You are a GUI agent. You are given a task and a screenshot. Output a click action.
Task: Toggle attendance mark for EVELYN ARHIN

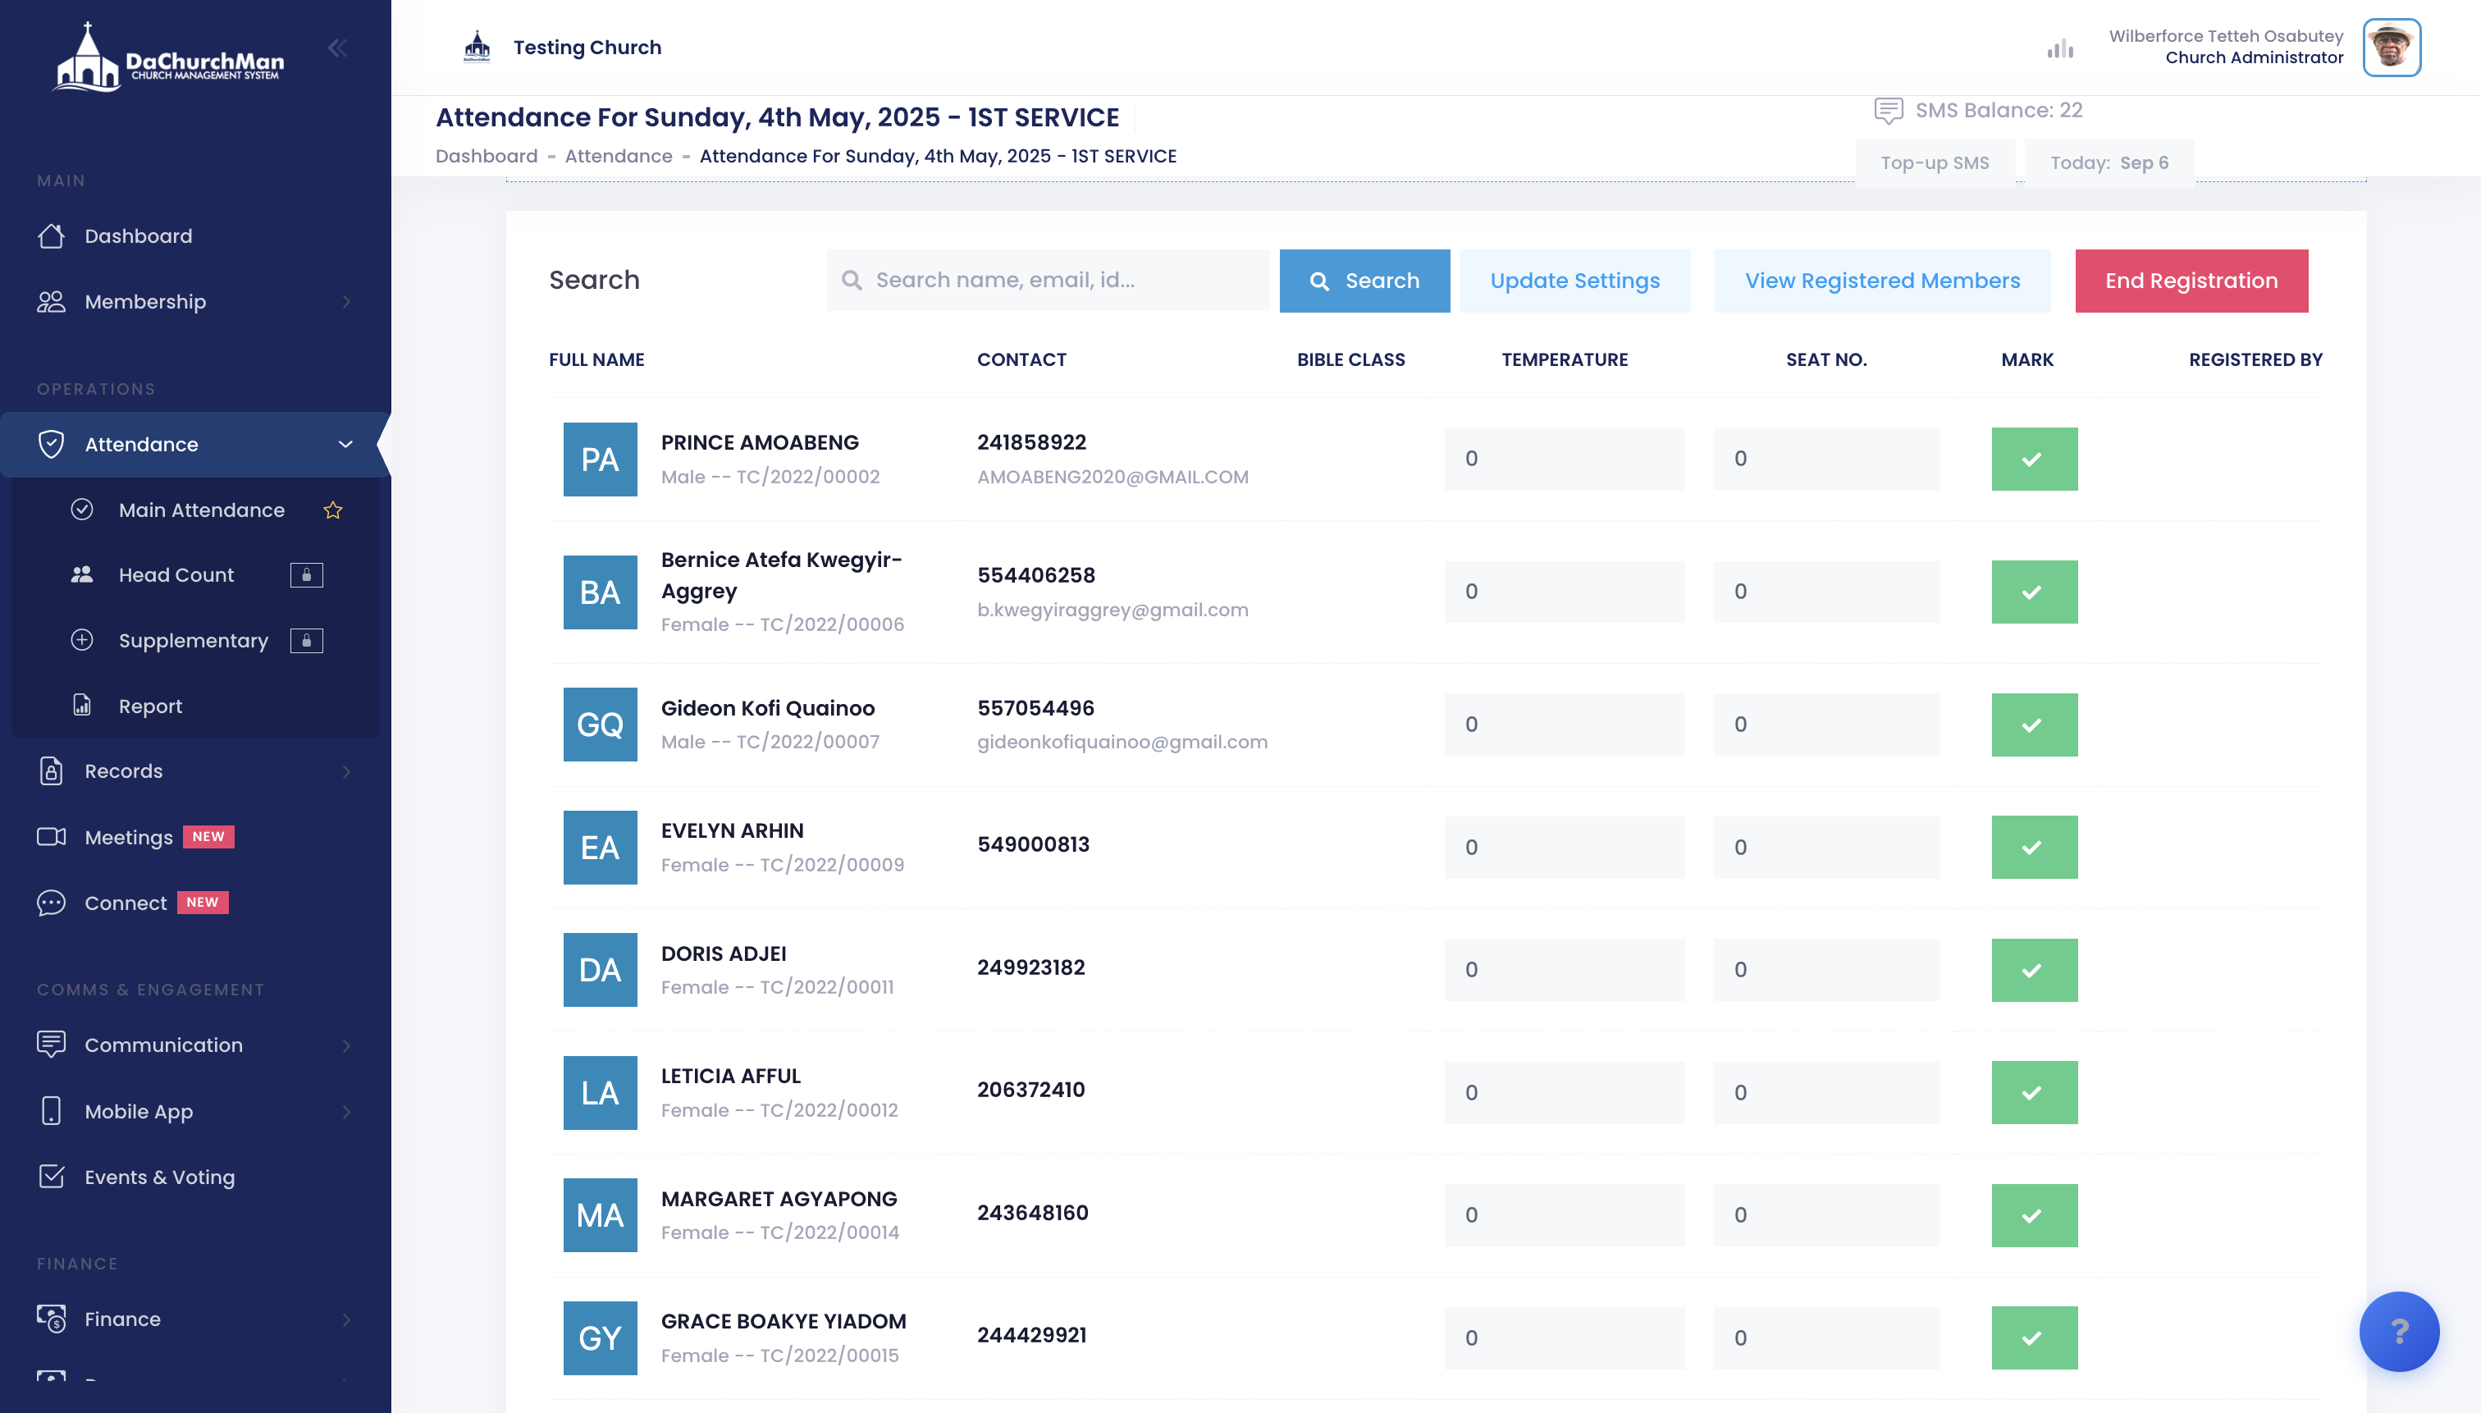[x=2034, y=847]
